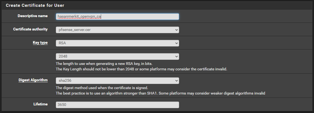Click the underlined Digest Algorithm label
This screenshot has height=113, width=314.
[33, 80]
